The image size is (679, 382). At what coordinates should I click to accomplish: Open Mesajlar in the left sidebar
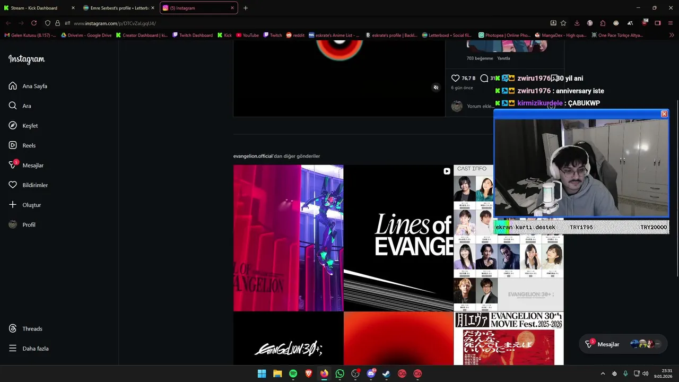pyautogui.click(x=26, y=165)
